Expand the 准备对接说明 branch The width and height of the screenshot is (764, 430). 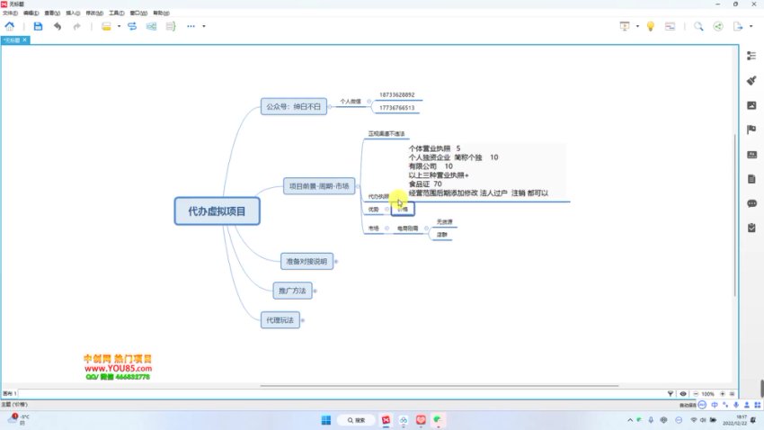click(x=336, y=261)
